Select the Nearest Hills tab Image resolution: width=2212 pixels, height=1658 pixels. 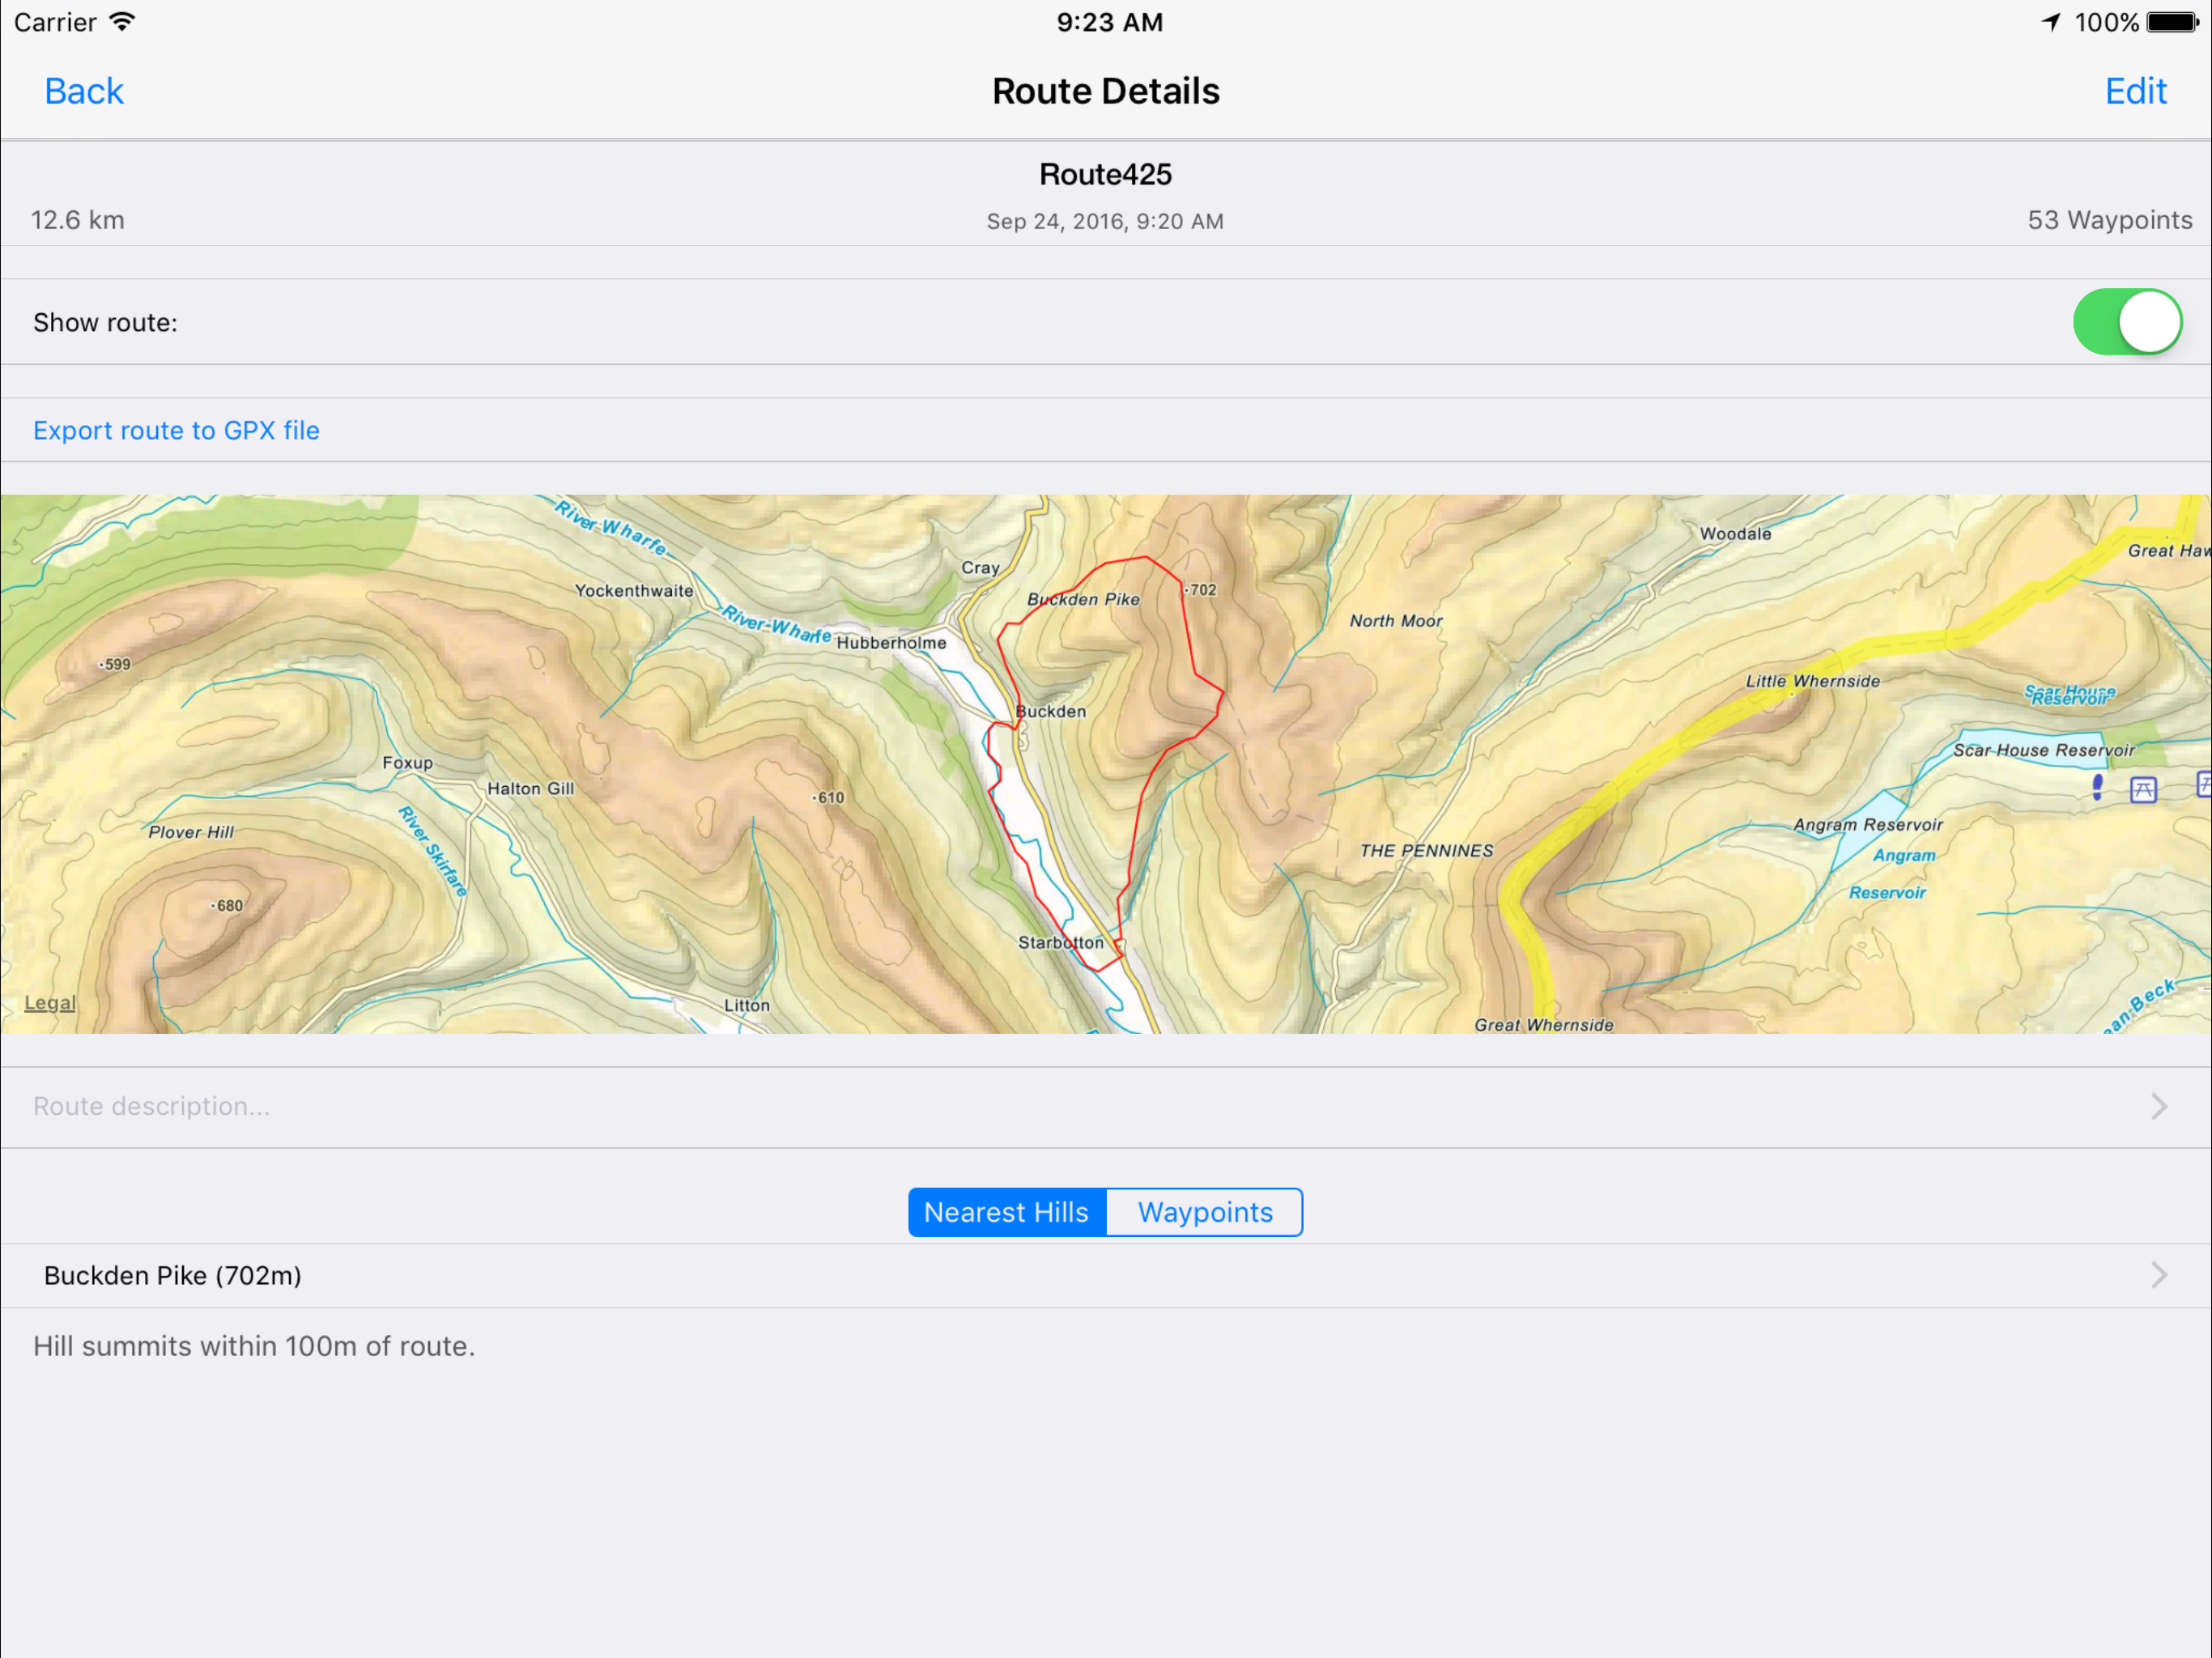[1007, 1212]
